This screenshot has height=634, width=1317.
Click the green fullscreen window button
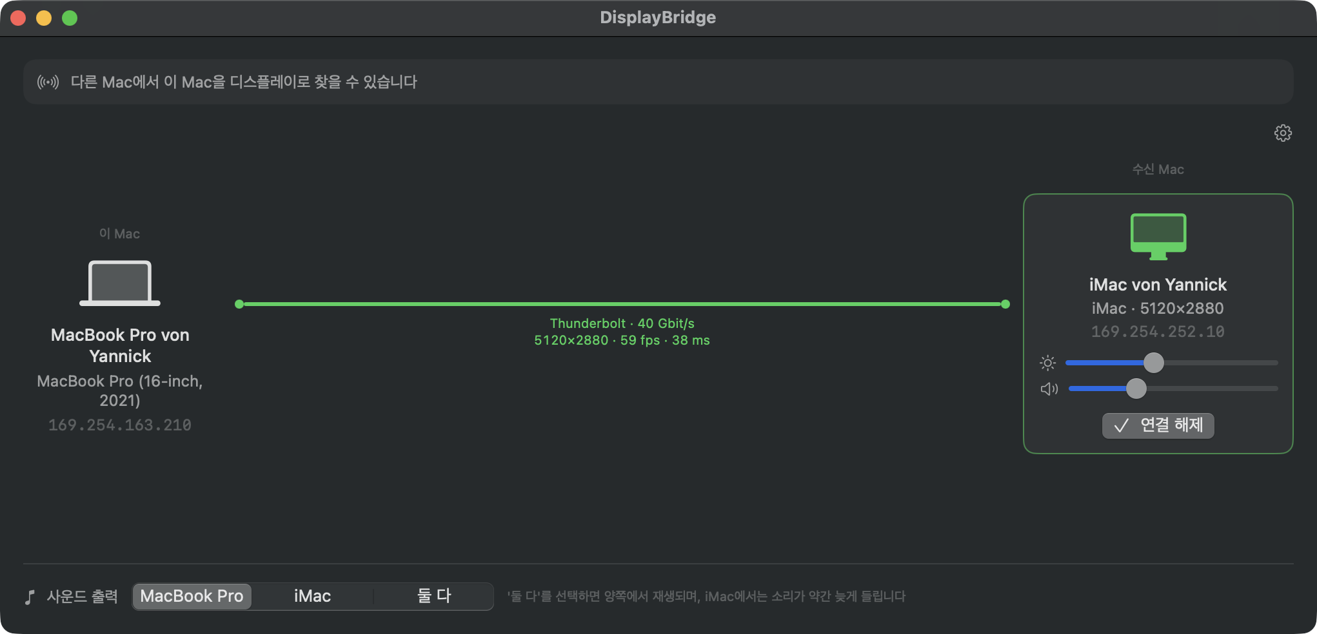click(x=70, y=18)
